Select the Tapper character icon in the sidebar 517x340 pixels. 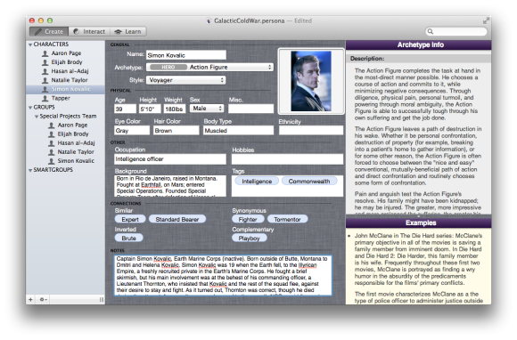coord(45,98)
